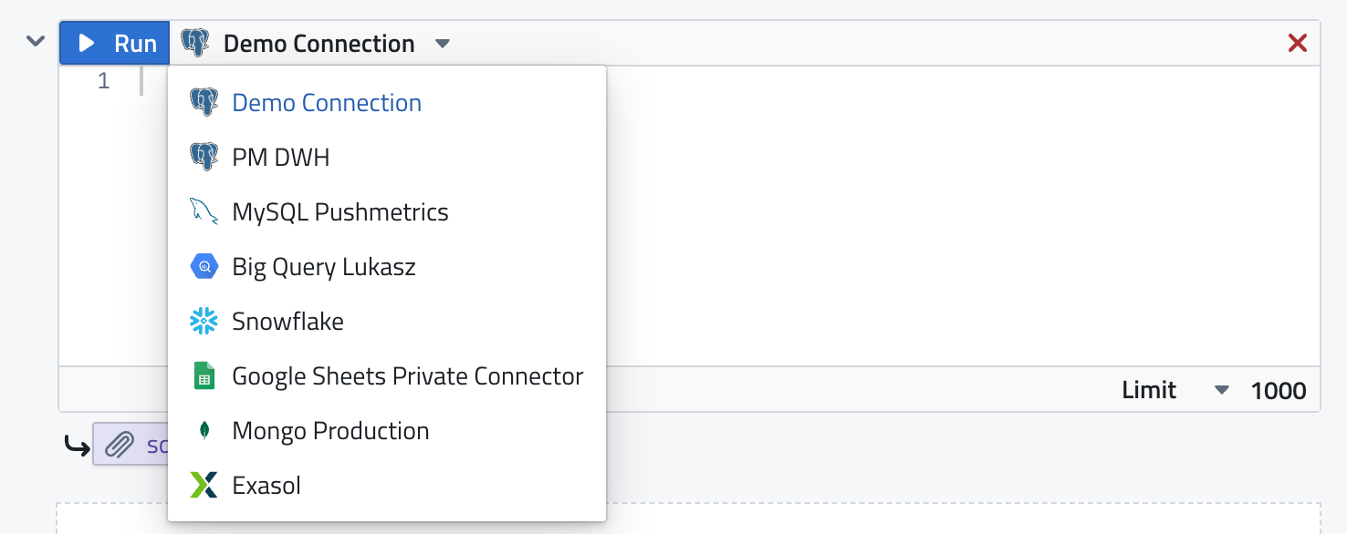Click the Snowflake logo icon
Image resolution: width=1347 pixels, height=534 pixels.
coord(204,322)
